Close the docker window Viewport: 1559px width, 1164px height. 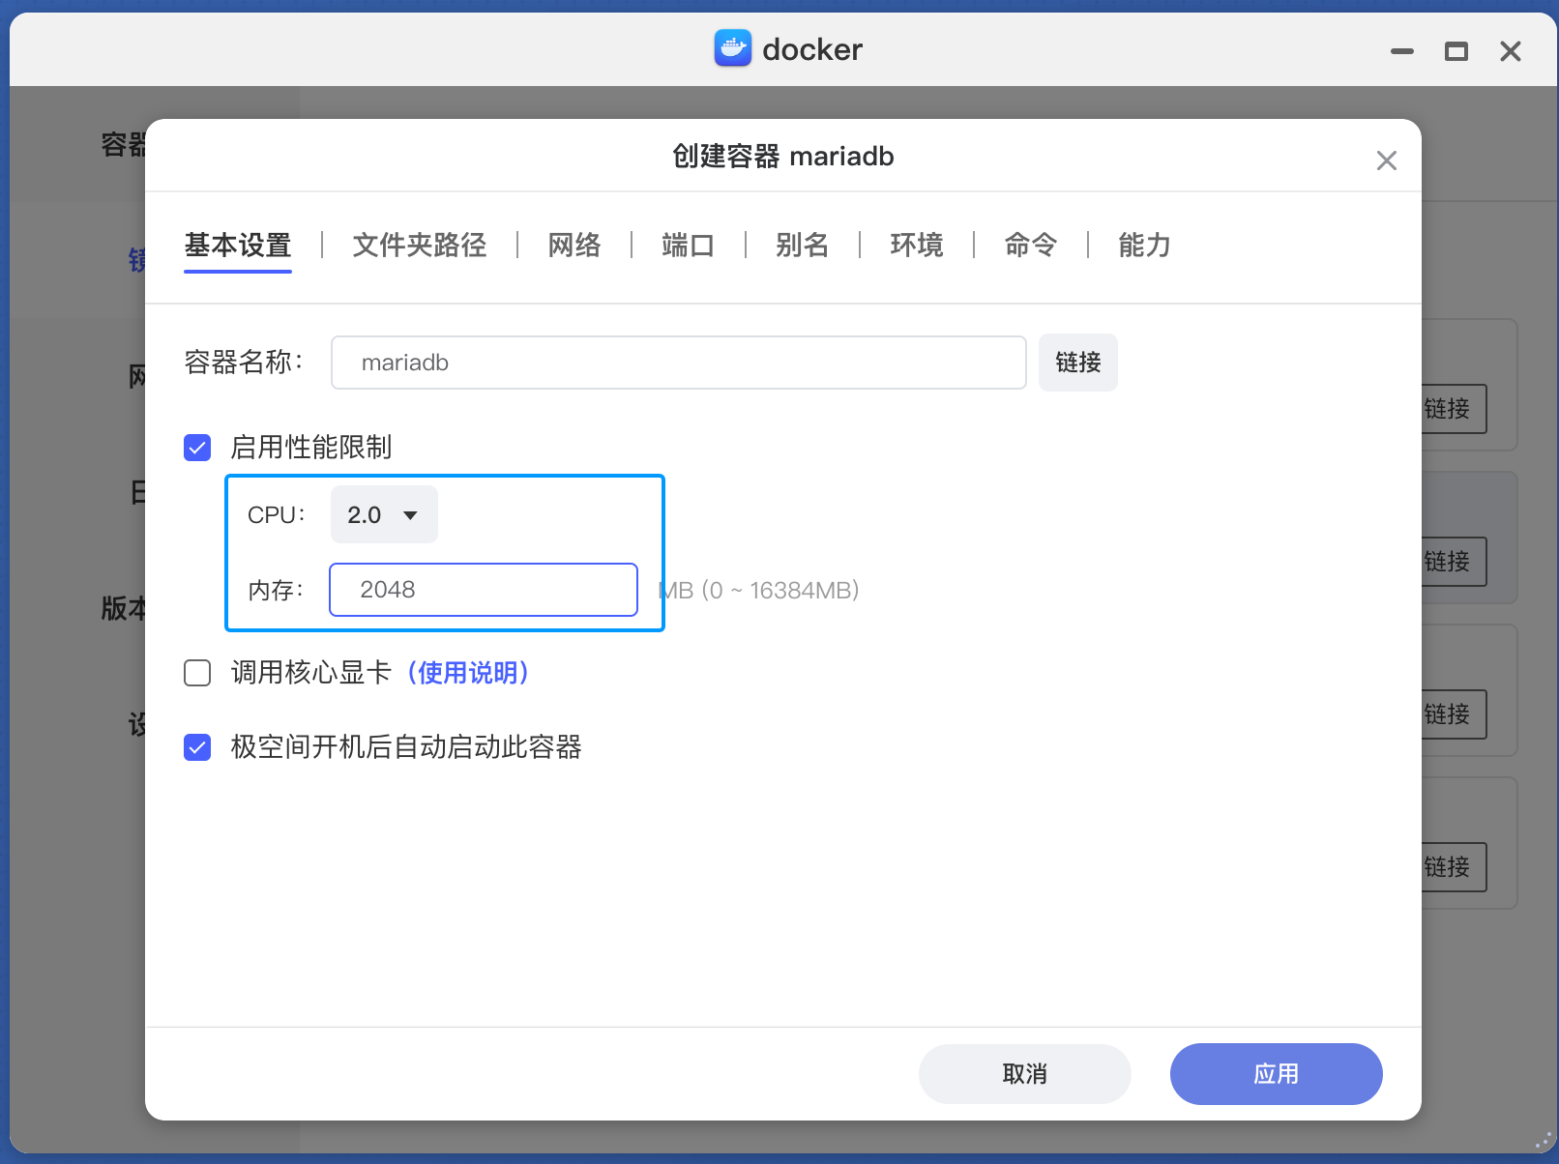coord(1510,51)
